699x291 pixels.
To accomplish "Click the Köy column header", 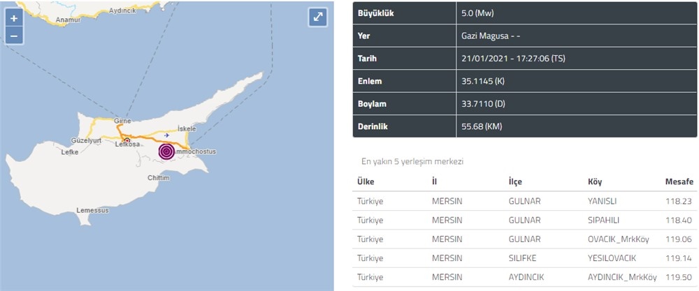I will point(596,181).
